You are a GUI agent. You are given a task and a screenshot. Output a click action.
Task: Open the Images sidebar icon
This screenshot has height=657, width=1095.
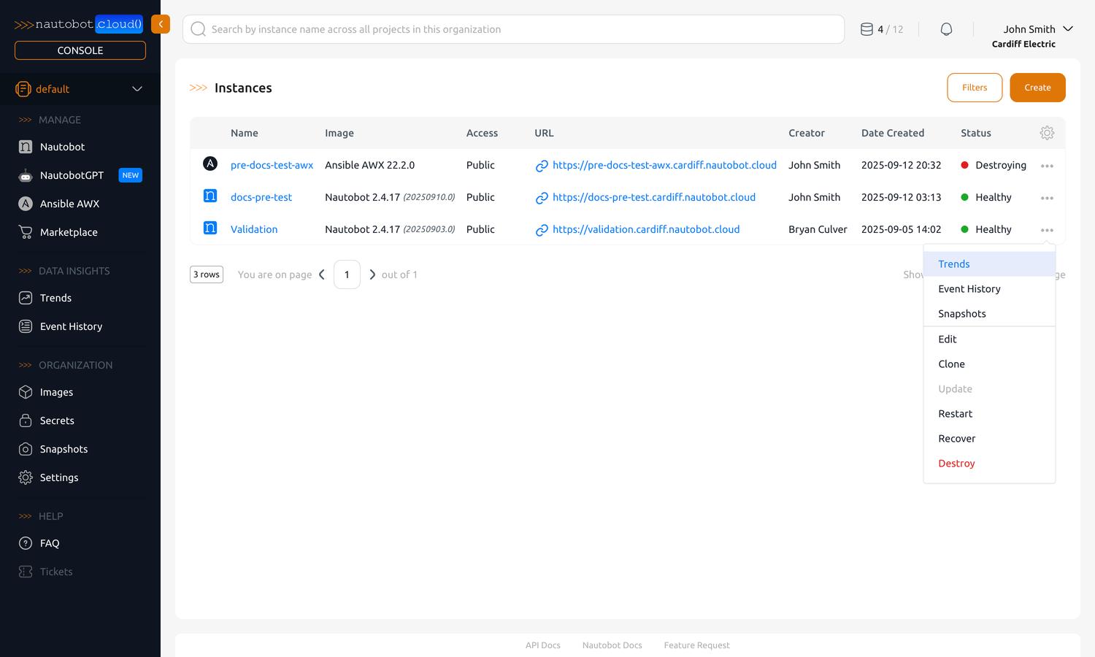[25, 392]
